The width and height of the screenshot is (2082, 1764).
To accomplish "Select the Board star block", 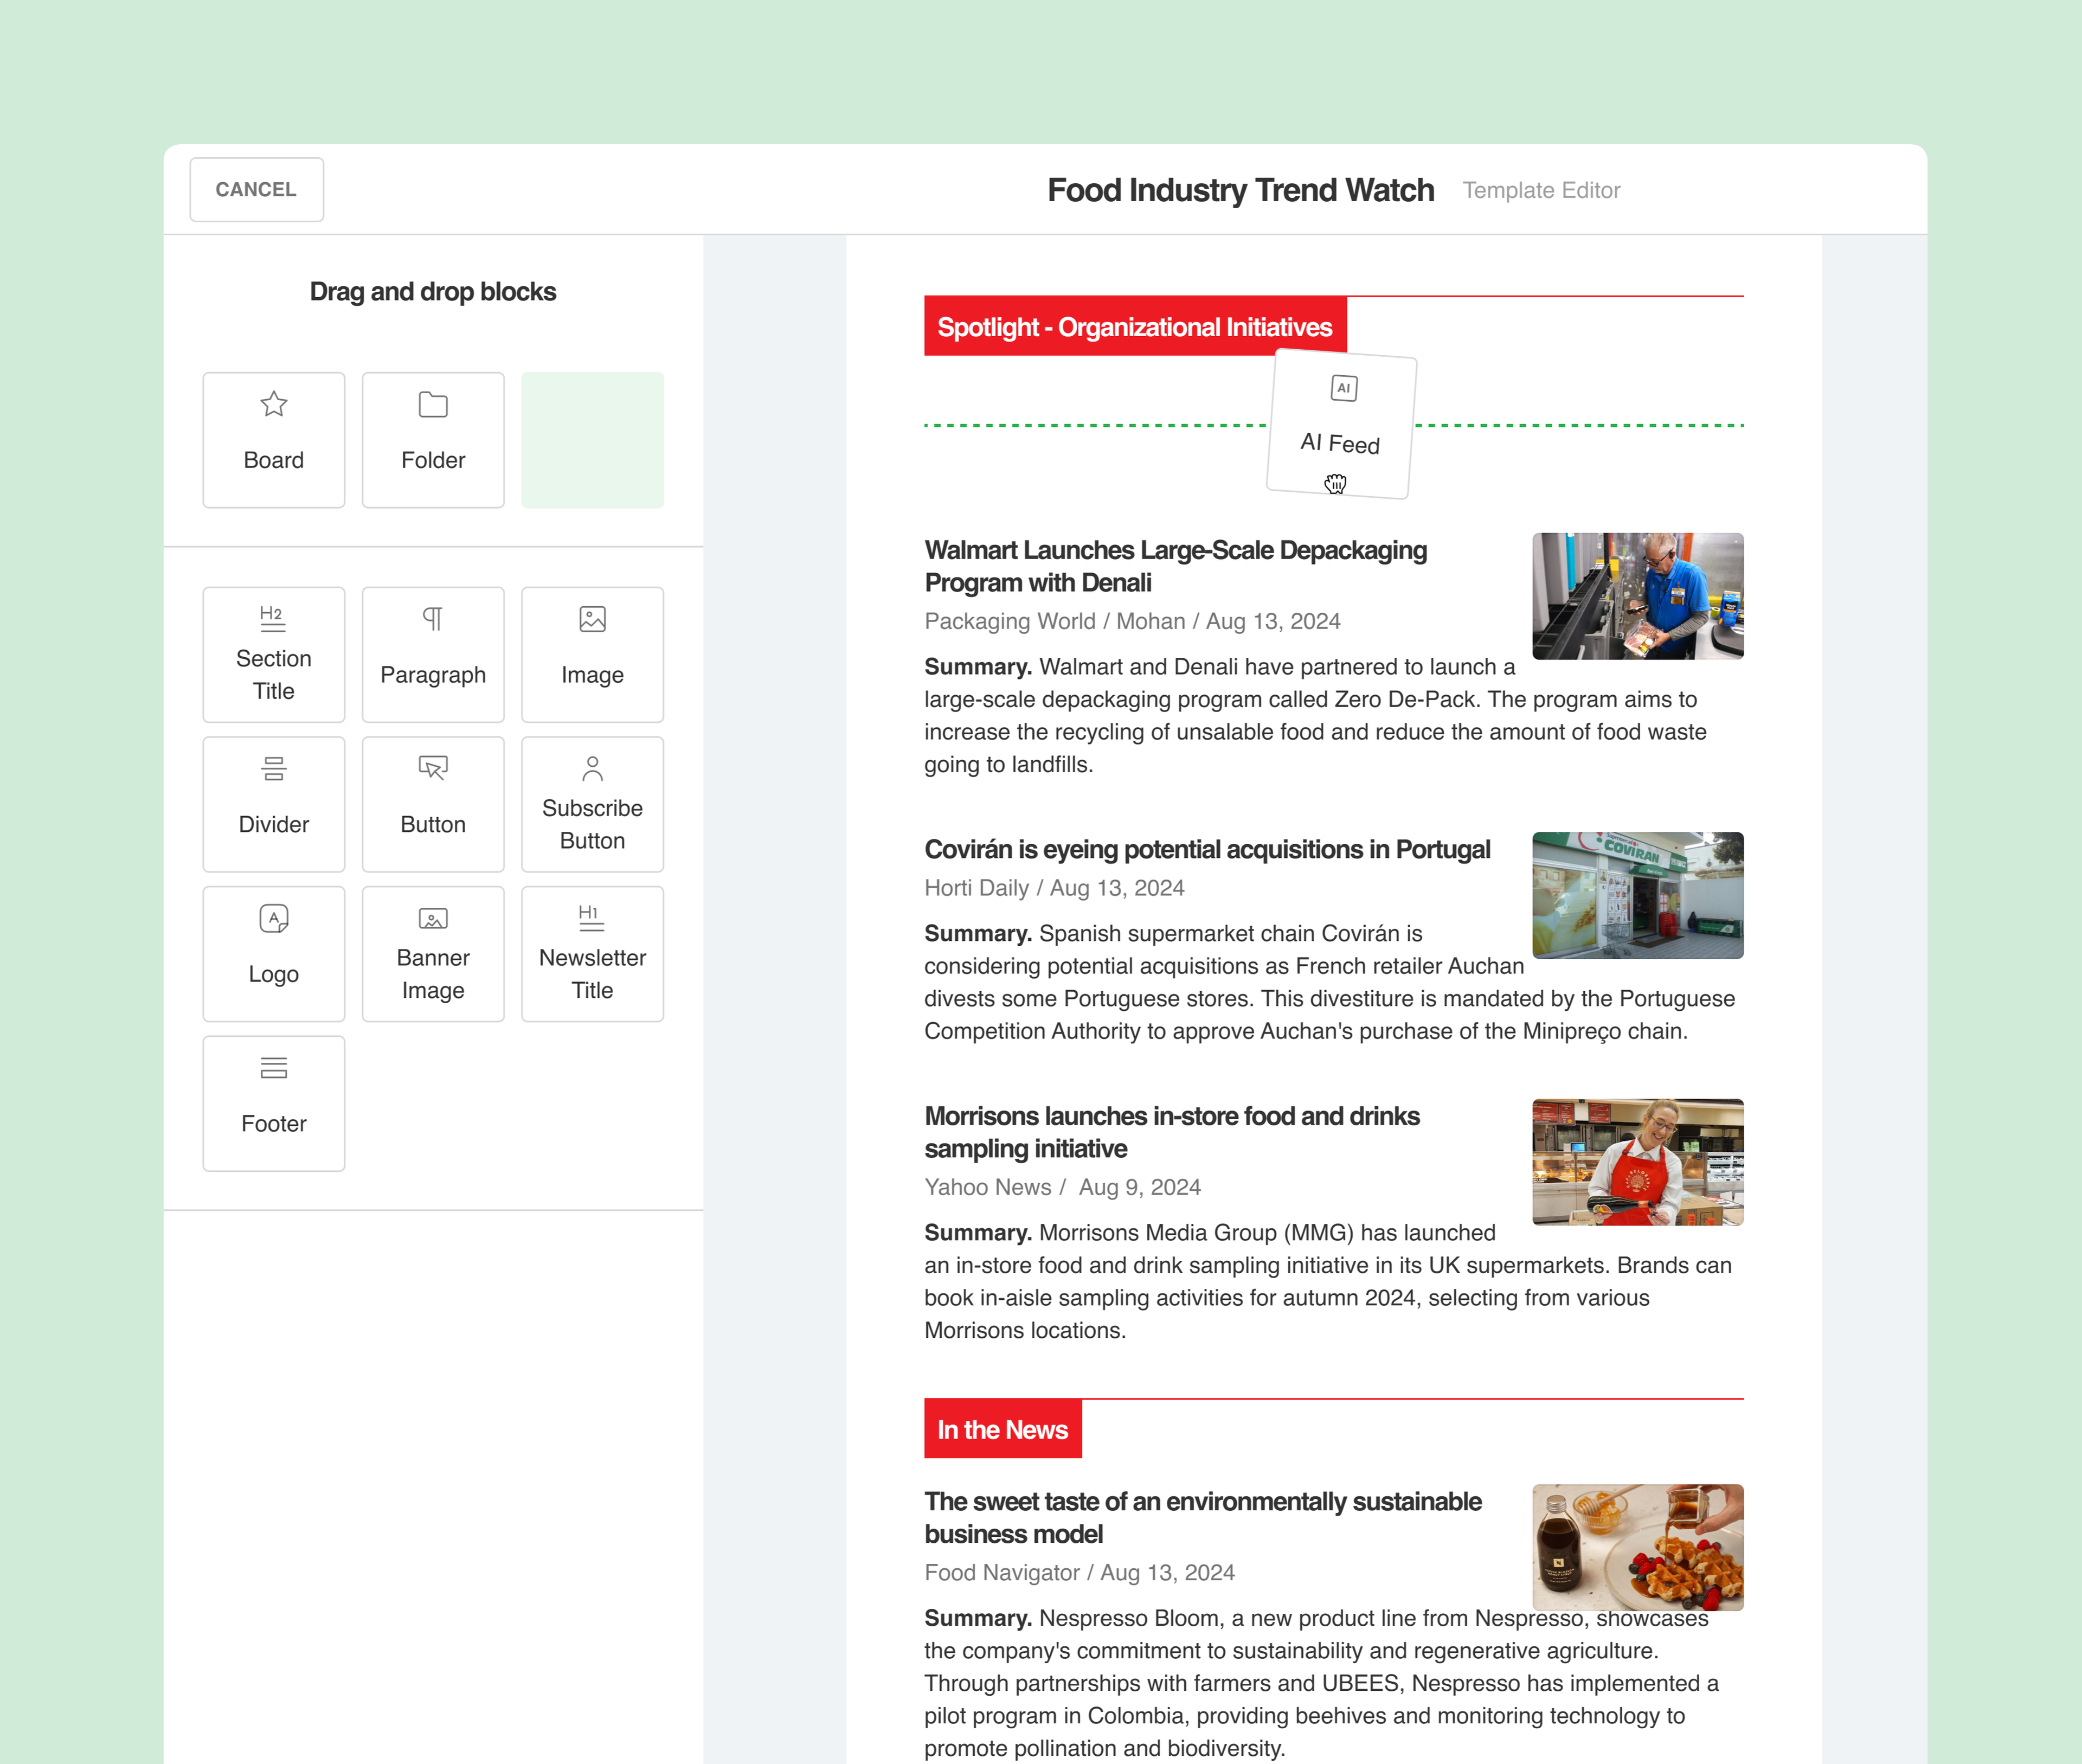I will 273,440.
